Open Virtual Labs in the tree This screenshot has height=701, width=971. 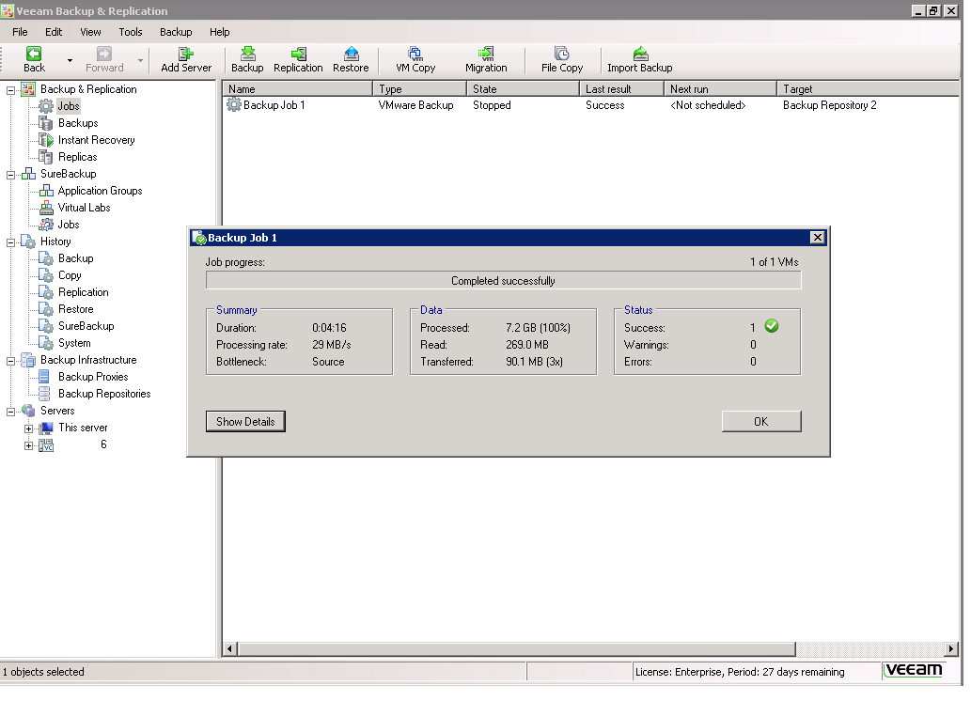[x=84, y=208]
